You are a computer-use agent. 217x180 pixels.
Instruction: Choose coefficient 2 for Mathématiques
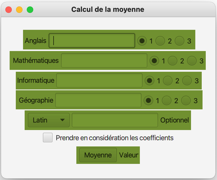coord(173,60)
